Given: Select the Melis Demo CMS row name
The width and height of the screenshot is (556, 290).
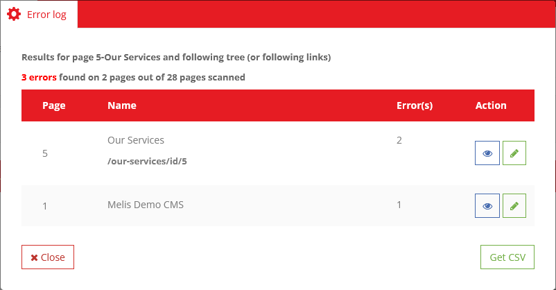Looking at the screenshot, I should coord(146,205).
